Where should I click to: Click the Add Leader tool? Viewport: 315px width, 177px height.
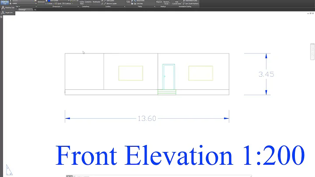[108, 1]
